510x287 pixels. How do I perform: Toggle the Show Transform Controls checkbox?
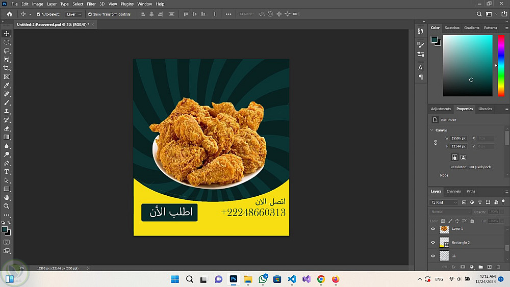[x=90, y=14]
